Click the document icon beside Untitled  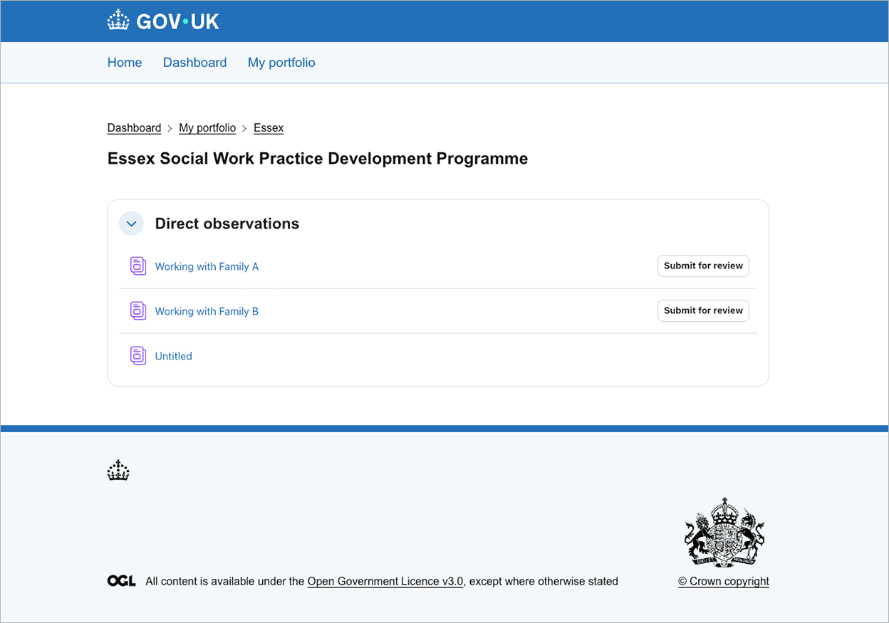tap(138, 355)
